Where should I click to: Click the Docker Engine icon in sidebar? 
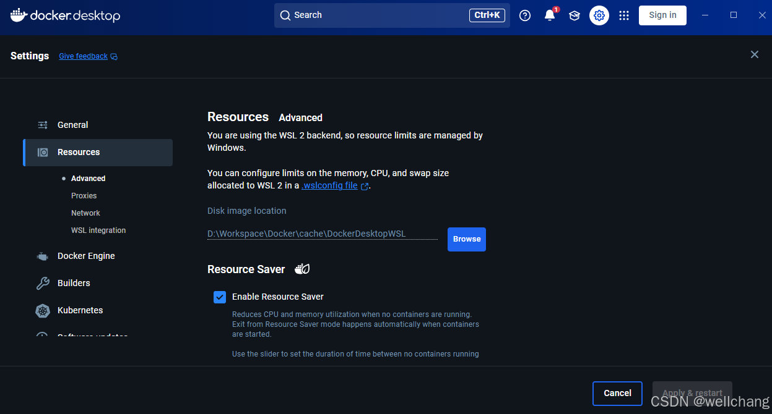click(x=43, y=256)
